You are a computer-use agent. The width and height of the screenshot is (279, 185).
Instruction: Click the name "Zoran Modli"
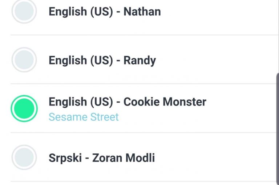(x=124, y=158)
